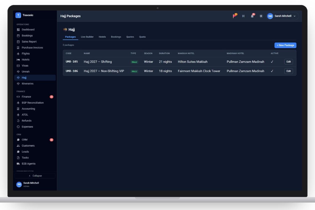This screenshot has width=315, height=210.
Task: Switch to the Live Builder tab
Action: tap(87, 37)
